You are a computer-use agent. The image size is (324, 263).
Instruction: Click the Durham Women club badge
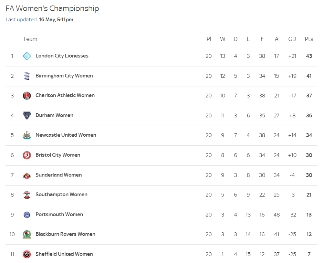pyautogui.click(x=27, y=115)
